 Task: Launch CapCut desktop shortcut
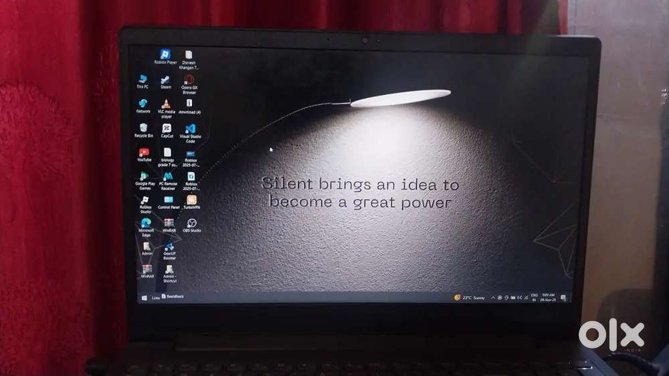(167, 131)
